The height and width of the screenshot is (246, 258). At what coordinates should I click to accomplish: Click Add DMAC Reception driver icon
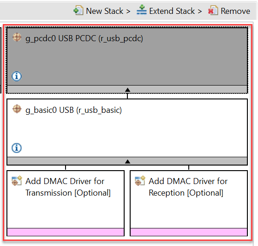(140, 181)
